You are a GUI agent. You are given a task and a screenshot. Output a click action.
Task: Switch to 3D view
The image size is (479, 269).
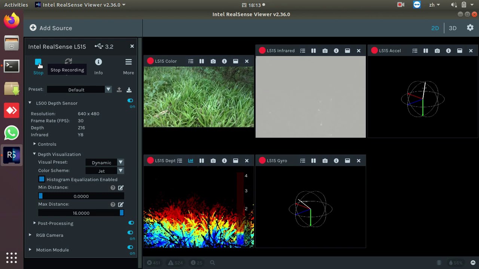pyautogui.click(x=452, y=28)
